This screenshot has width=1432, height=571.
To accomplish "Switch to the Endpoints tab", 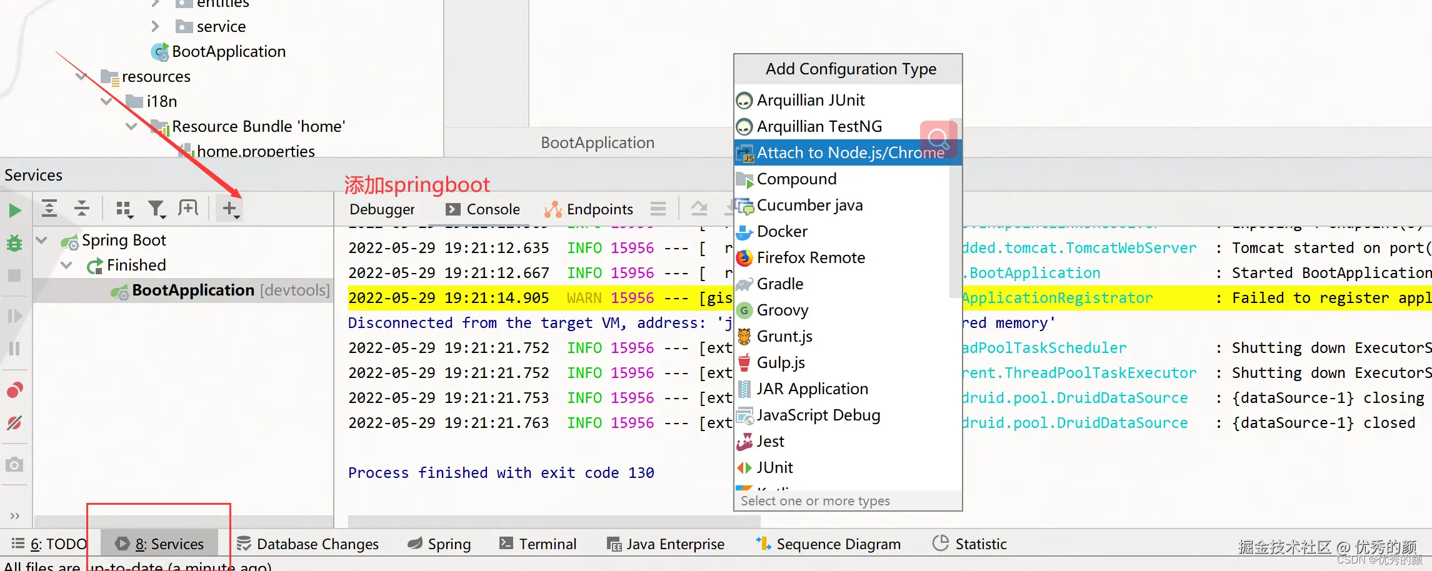I will tap(589, 209).
